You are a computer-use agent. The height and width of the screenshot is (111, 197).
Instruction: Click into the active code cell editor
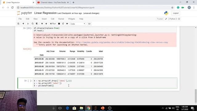105,83
